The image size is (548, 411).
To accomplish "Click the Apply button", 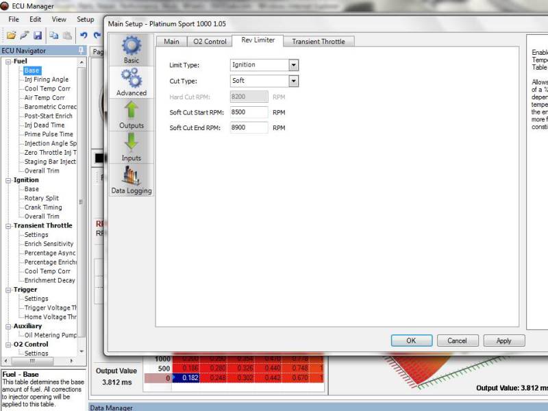I will coord(503,340).
